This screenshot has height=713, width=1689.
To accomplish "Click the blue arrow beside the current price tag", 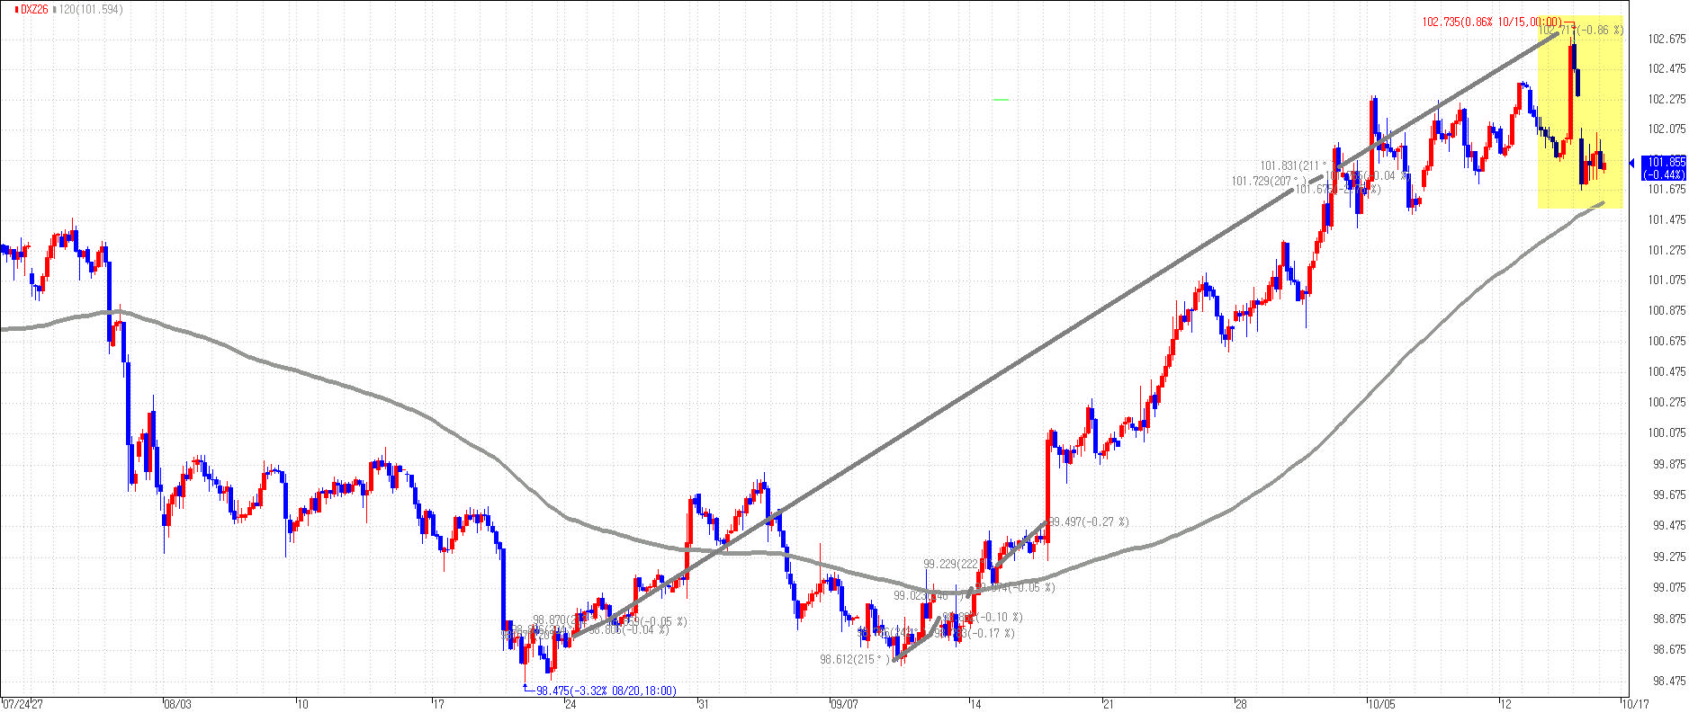I will (1632, 163).
